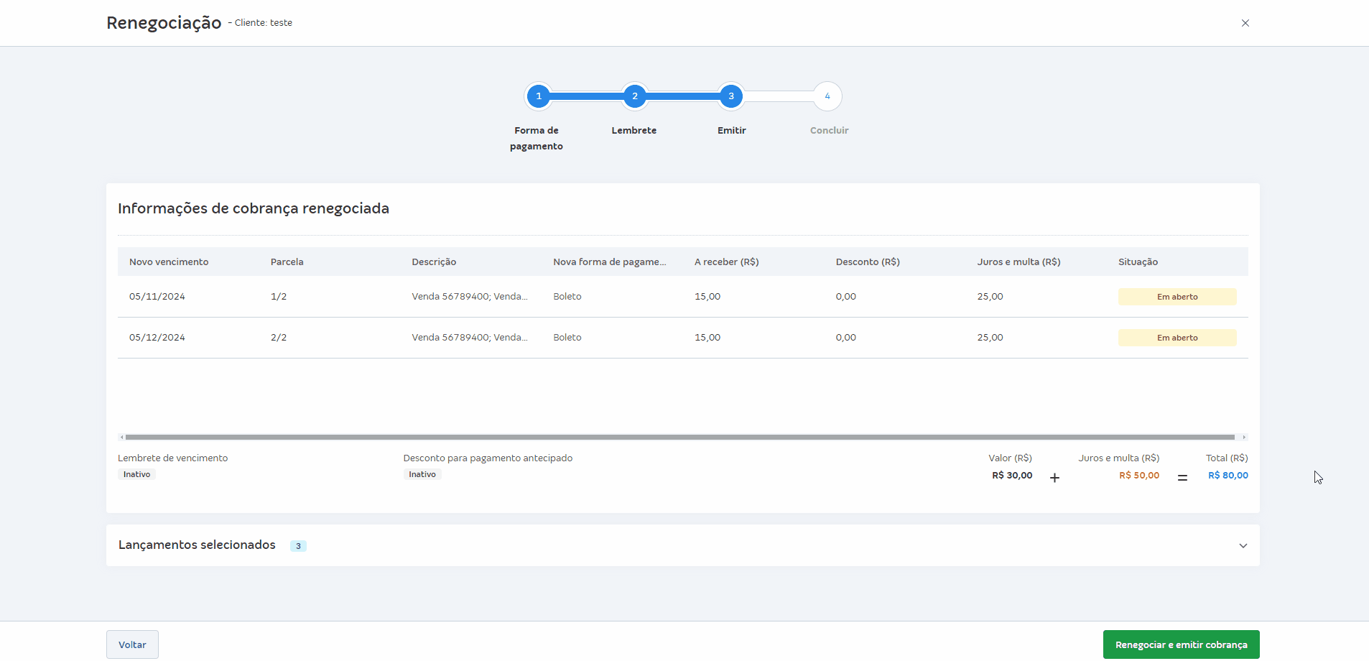
Task: Click scrollbar left arrow of table
Action: pyautogui.click(x=121, y=437)
